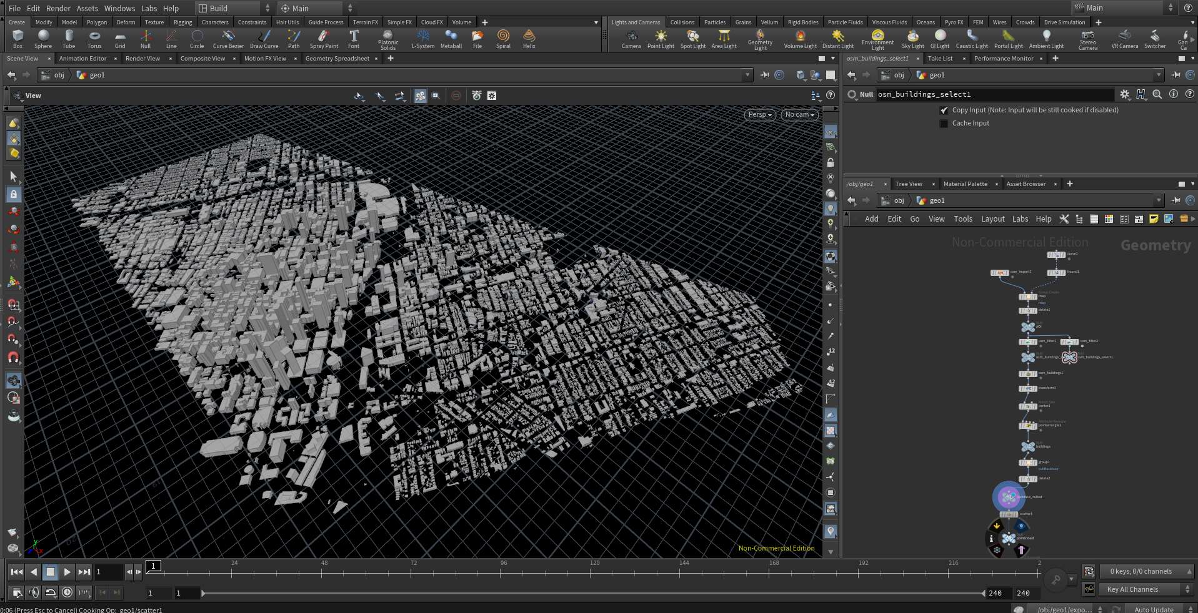
Task: Open the No cam camera dropdown
Action: coord(799,115)
